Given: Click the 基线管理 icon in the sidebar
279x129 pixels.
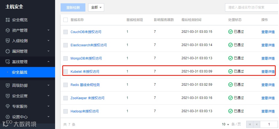Looking at the screenshot, I should point(8,62).
